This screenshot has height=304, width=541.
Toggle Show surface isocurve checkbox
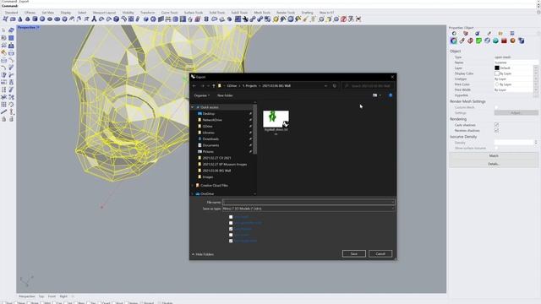(x=496, y=148)
